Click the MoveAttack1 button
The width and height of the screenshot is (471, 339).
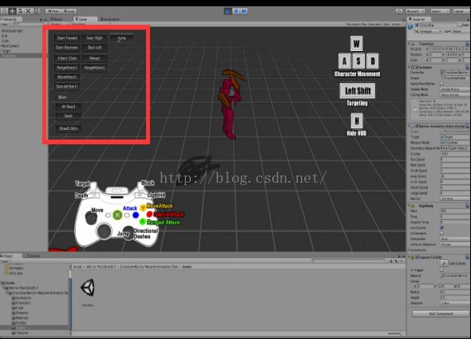coord(67,77)
